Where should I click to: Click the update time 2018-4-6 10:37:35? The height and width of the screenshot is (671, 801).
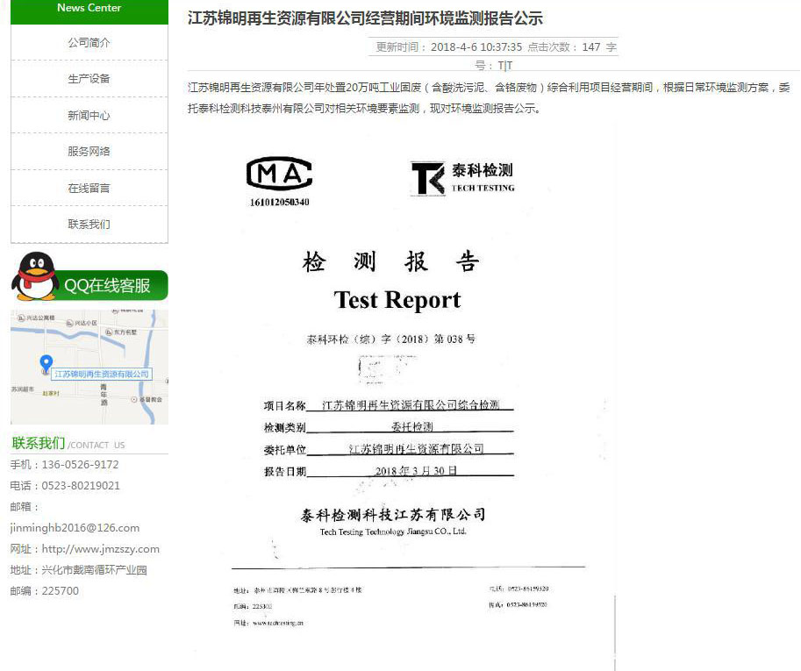tap(476, 47)
